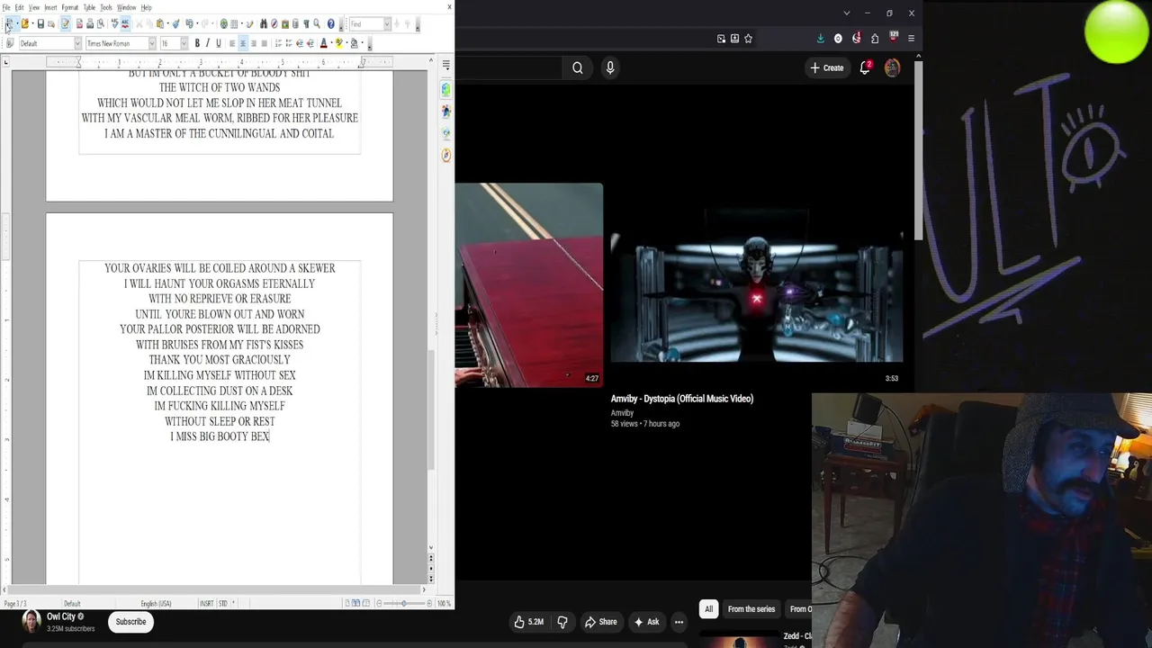This screenshot has width=1152, height=648.
Task: Expand Times New Roman font dropdown
Action: (152, 43)
